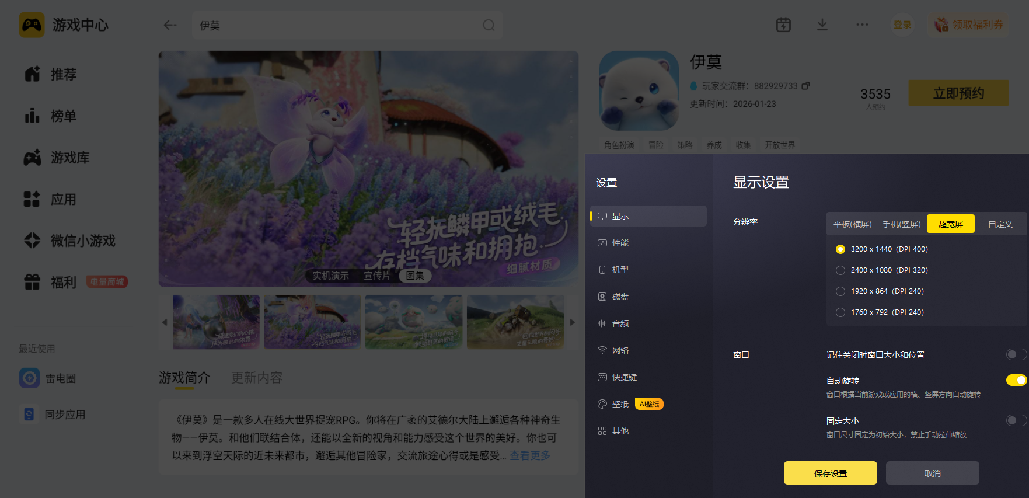The image size is (1029, 498).
Task: Select 机型 settings category
Action: pos(648,270)
